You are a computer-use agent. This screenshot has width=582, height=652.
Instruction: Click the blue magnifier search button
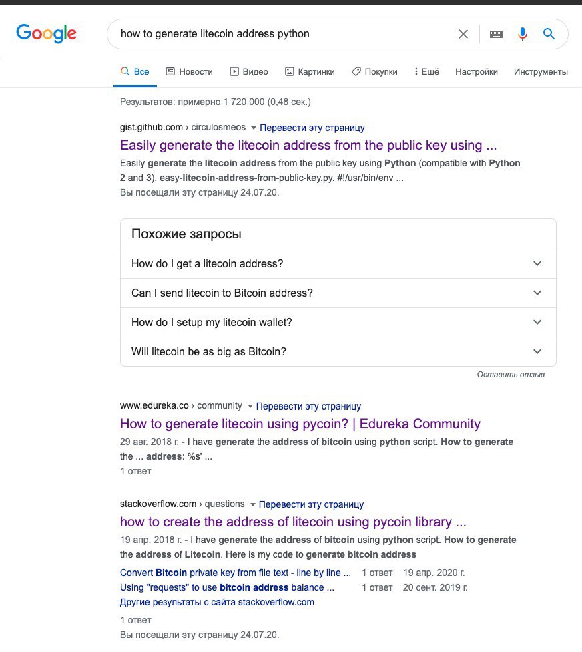click(x=549, y=34)
